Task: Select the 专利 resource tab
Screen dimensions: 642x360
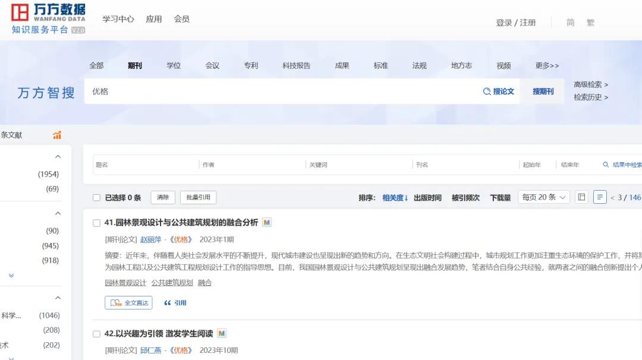Action: click(x=251, y=65)
